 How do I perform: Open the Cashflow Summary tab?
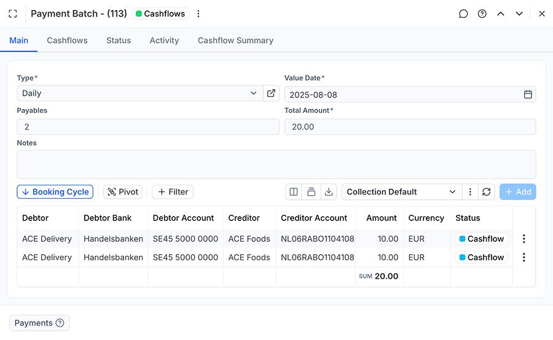[x=235, y=41]
